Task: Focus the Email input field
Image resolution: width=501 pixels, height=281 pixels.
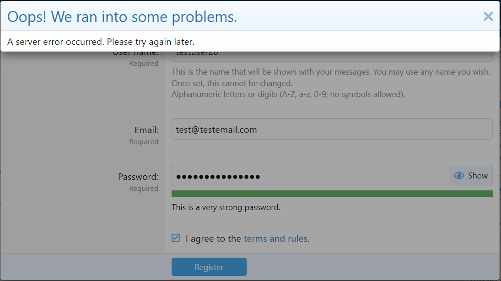Action: coord(332,129)
